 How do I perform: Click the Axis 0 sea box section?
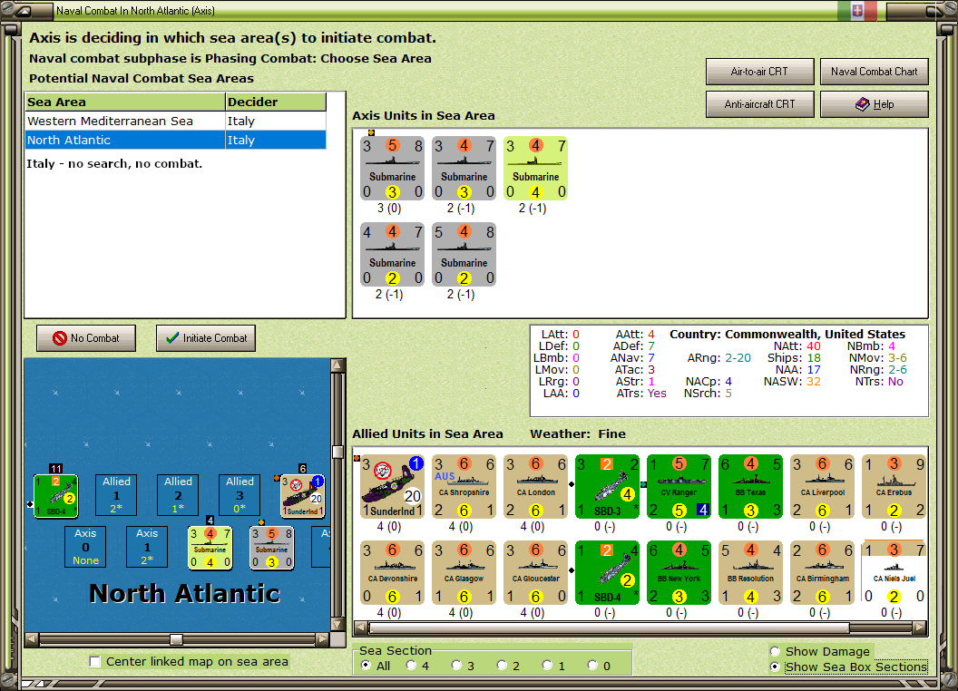tap(85, 547)
